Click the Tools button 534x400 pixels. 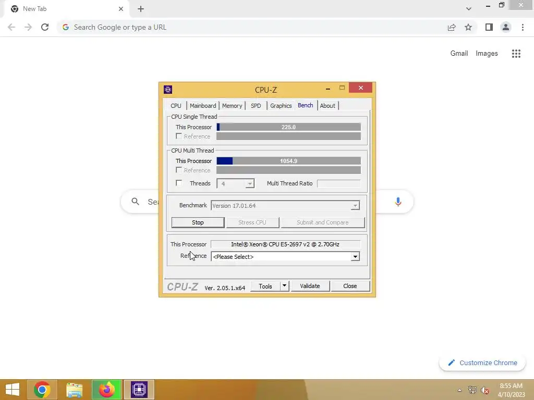pyautogui.click(x=265, y=286)
